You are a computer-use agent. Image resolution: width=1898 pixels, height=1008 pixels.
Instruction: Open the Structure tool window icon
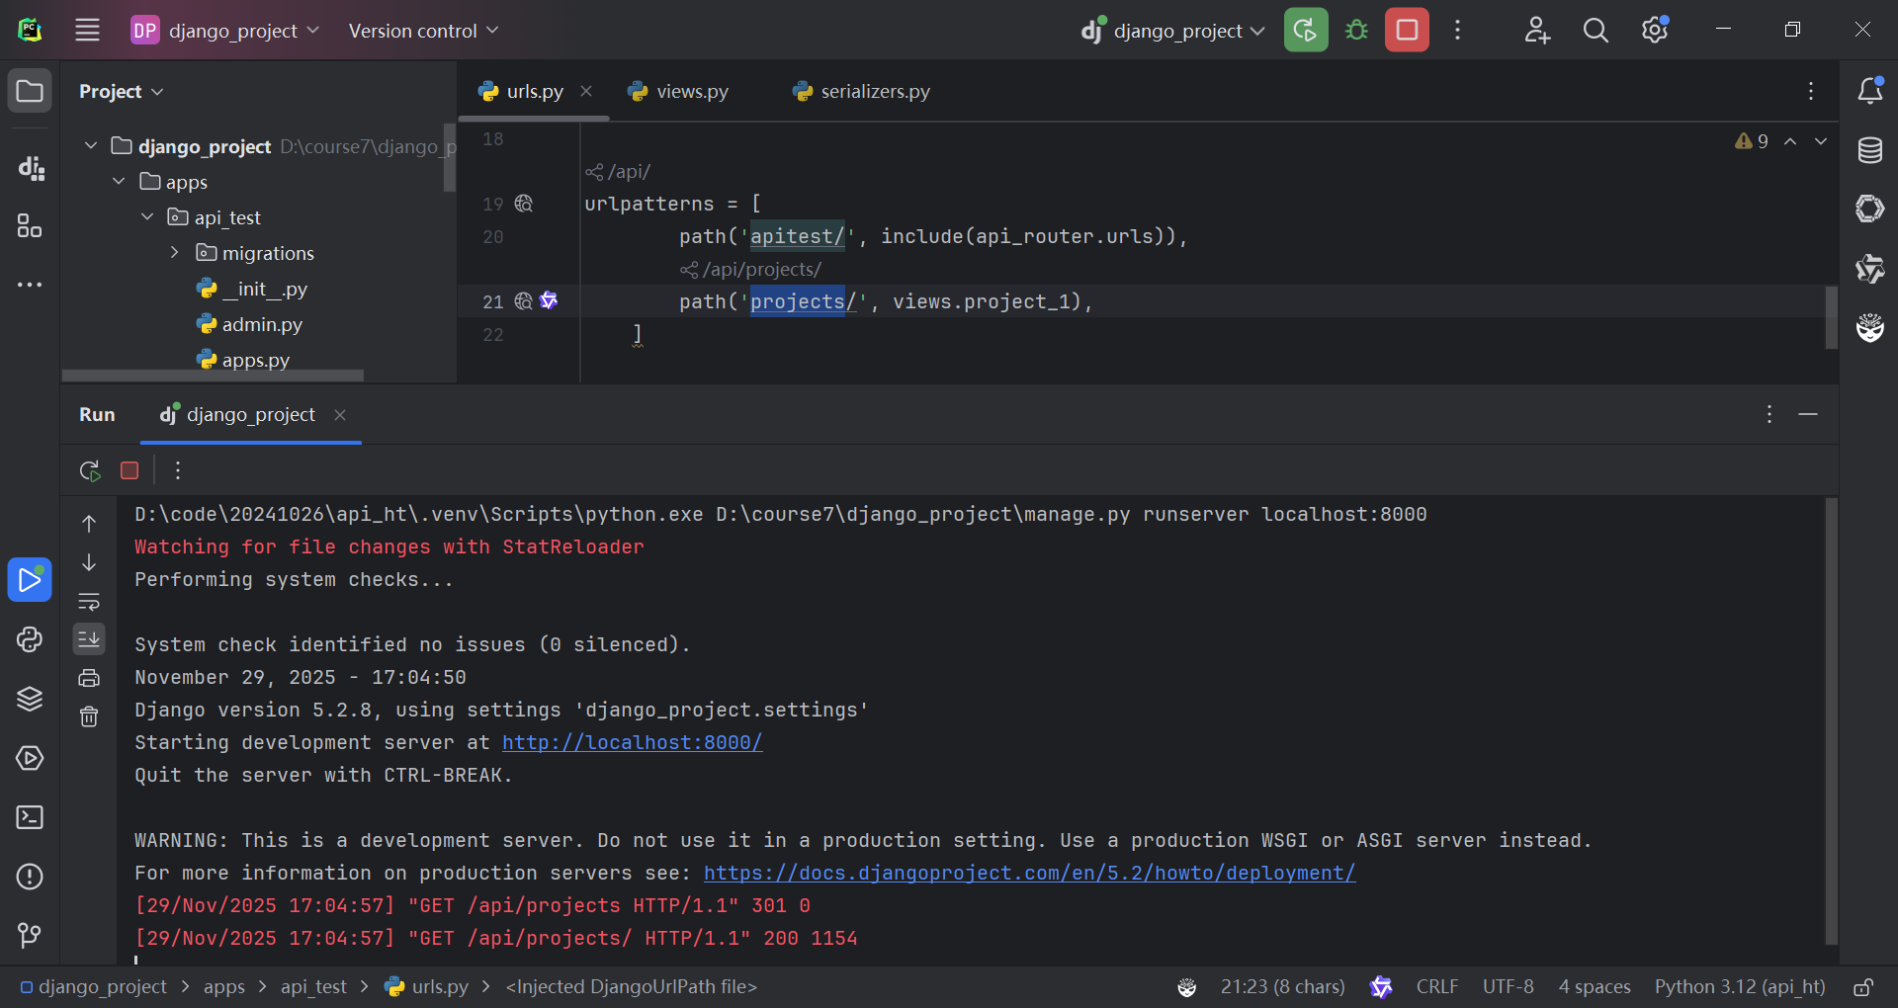point(30,226)
